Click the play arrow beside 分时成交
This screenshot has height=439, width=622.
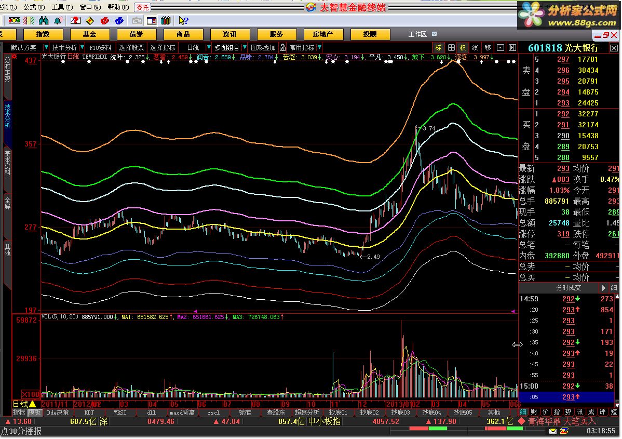(x=603, y=288)
